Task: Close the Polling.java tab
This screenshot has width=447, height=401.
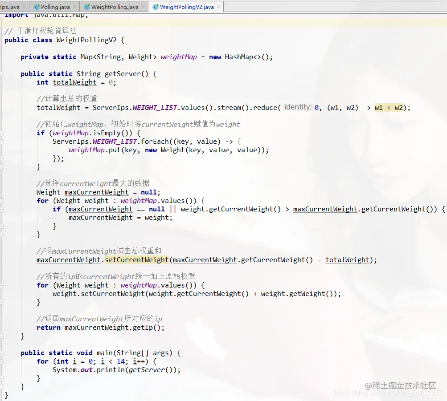Action: (x=74, y=7)
